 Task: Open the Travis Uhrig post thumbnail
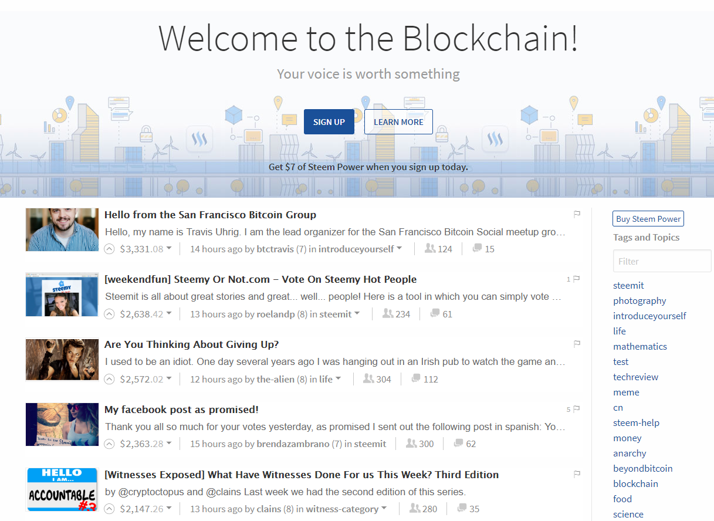pos(62,229)
